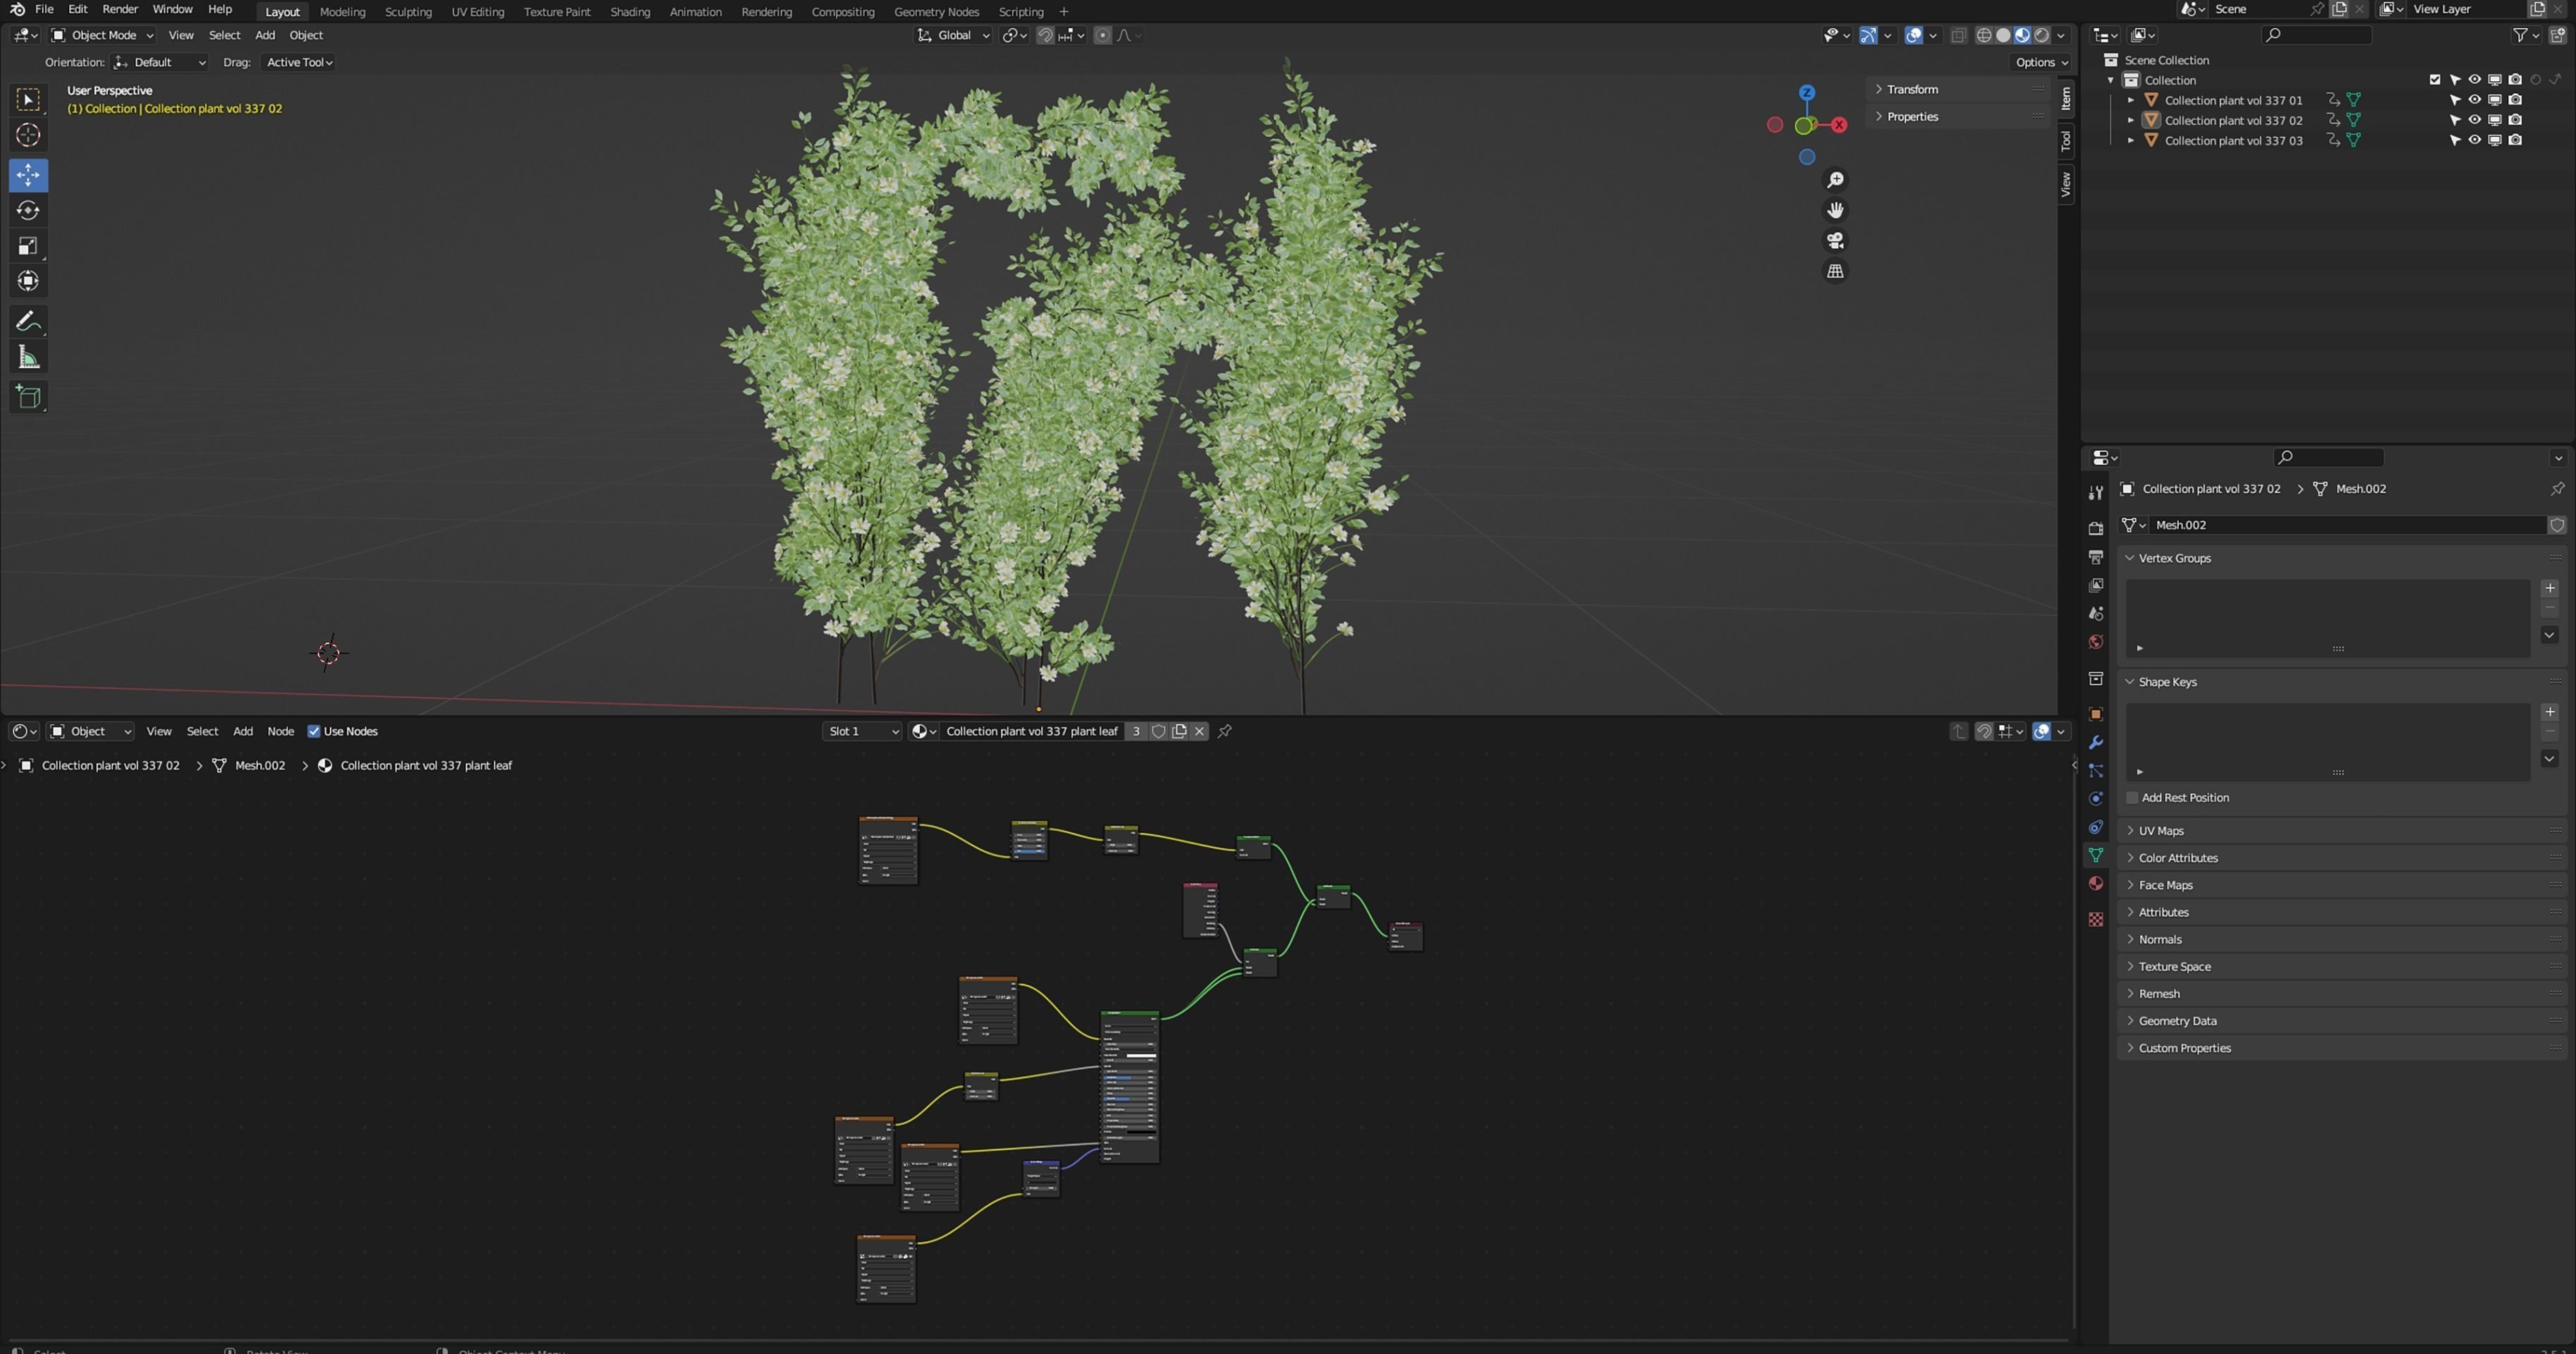
Task: Click the red X axis gizmo ball
Action: (1839, 125)
